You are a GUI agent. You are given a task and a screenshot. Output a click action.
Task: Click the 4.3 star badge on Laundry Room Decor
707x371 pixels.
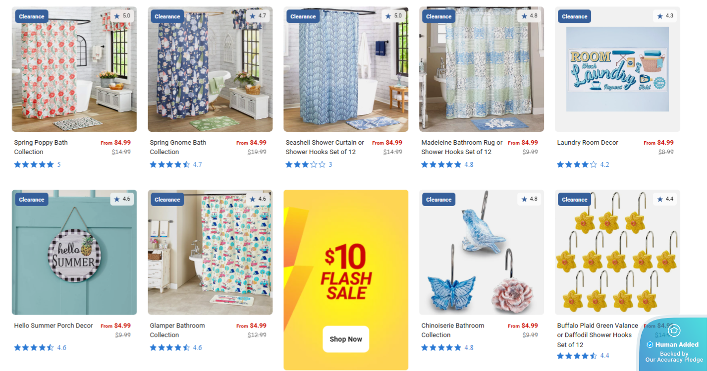coord(665,16)
